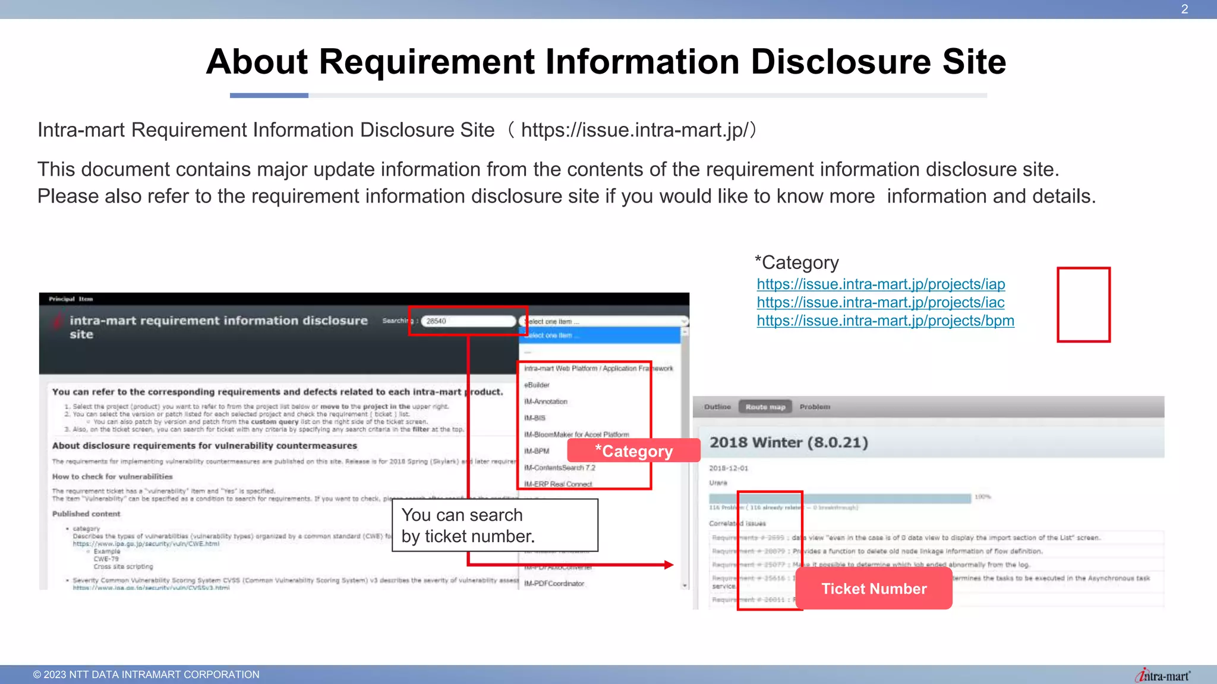Click the '2018-12-01' release date text
Screen dimensions: 1217x684
click(729, 469)
